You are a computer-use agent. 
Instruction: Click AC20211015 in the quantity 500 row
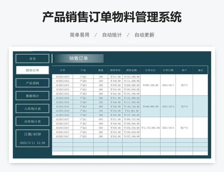point(62,85)
